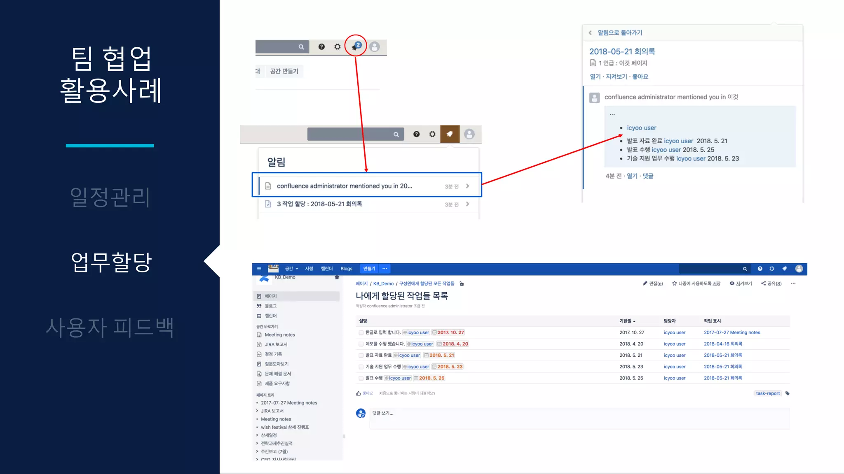844x474 pixels.
Task: Click the '편집(e)' pencil edit button
Action: click(x=653, y=283)
